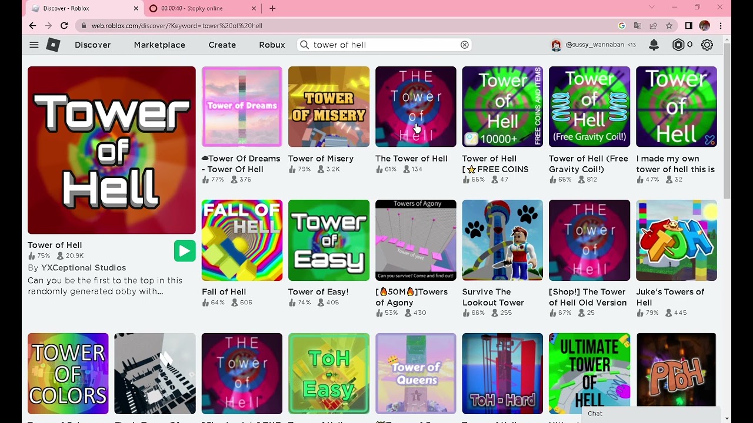This screenshot has width=753, height=423.
Task: Open the PToH game thumbnail
Action: pyautogui.click(x=677, y=374)
